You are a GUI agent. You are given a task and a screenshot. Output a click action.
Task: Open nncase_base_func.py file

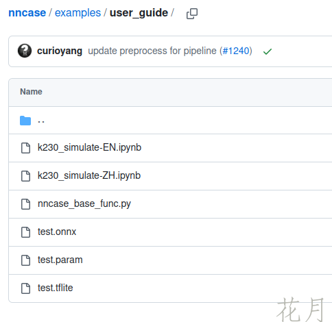pos(84,204)
